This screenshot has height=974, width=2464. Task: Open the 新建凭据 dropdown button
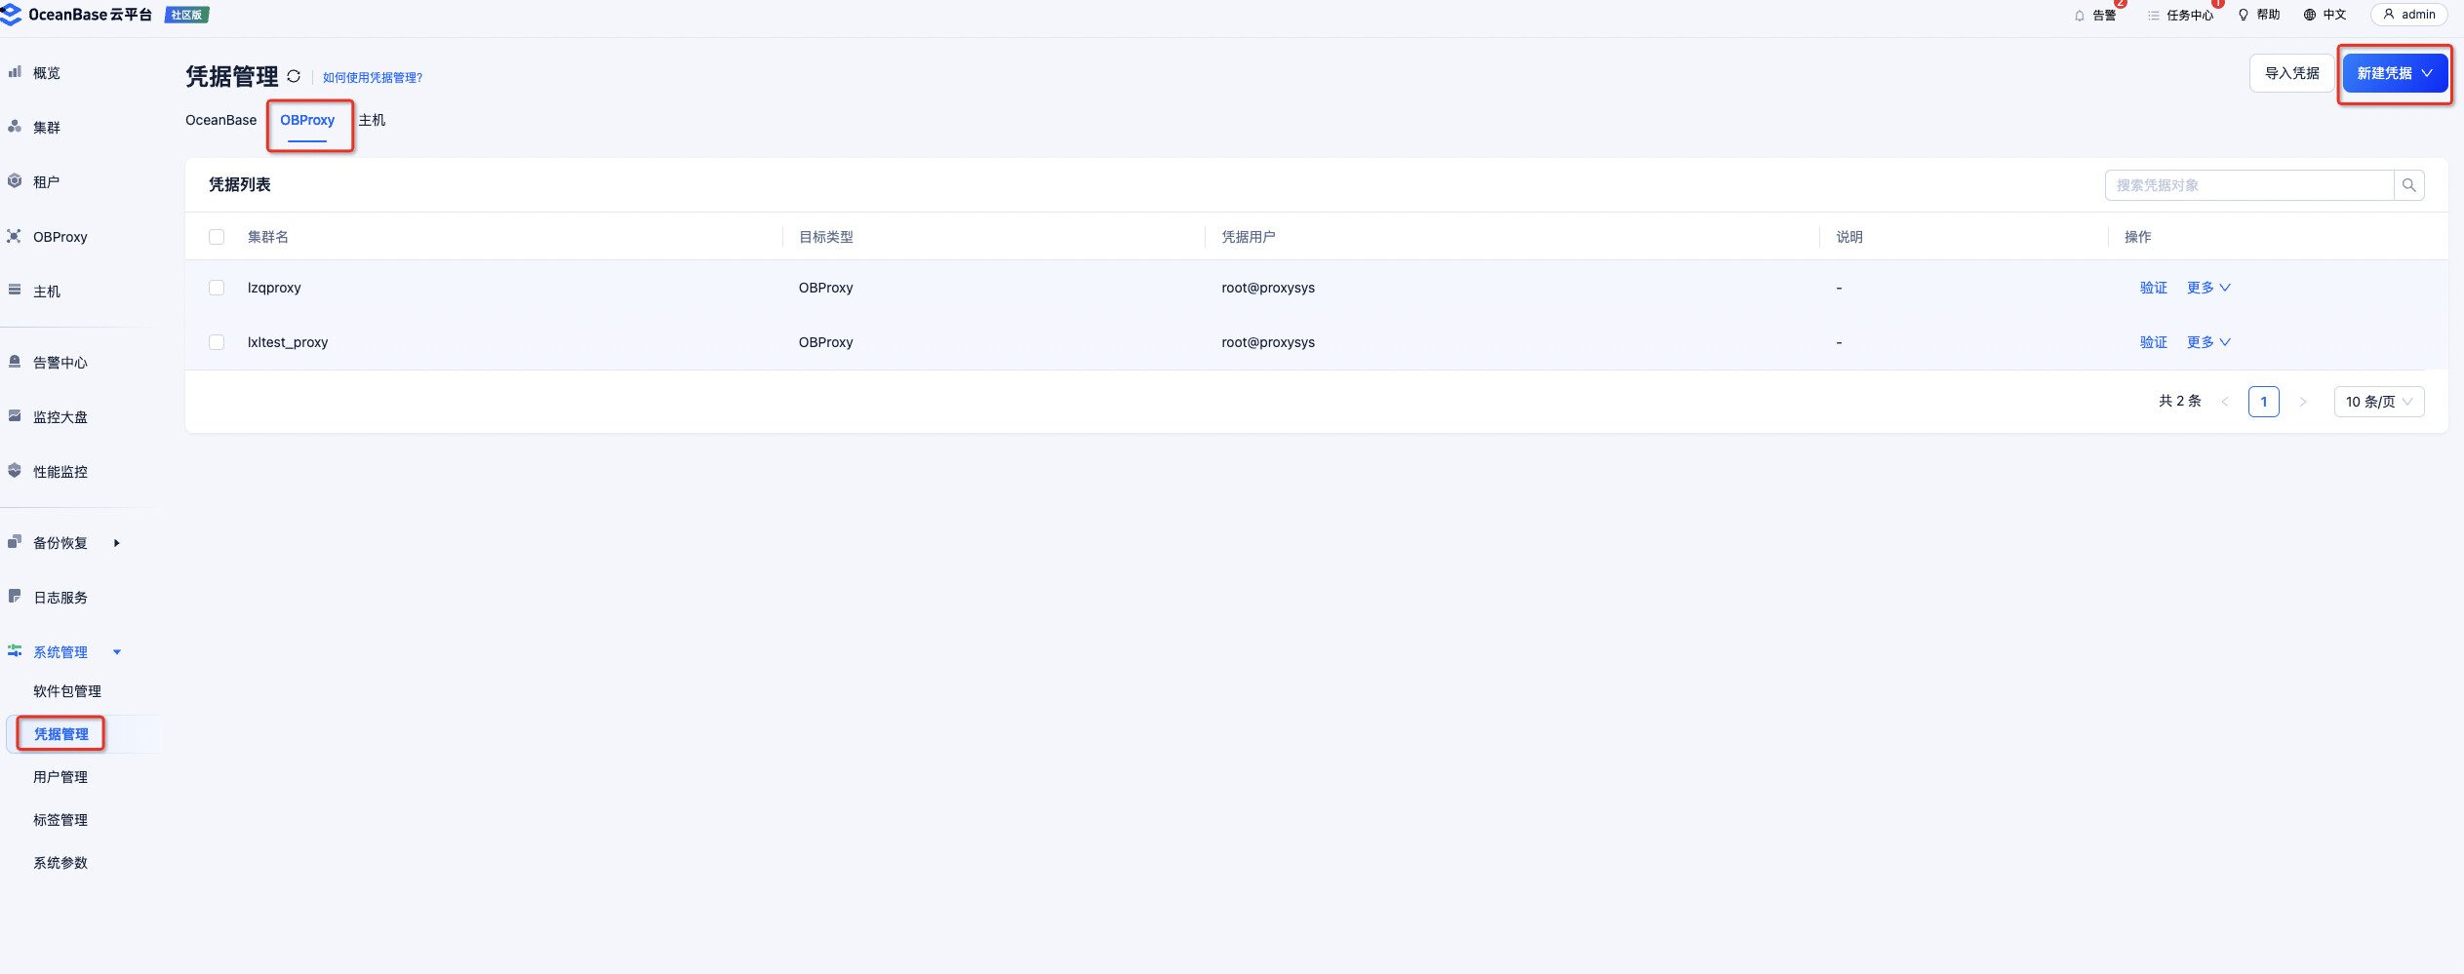pyautogui.click(x=2395, y=73)
